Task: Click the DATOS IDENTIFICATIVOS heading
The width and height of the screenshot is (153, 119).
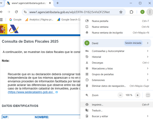Action: point(20,106)
